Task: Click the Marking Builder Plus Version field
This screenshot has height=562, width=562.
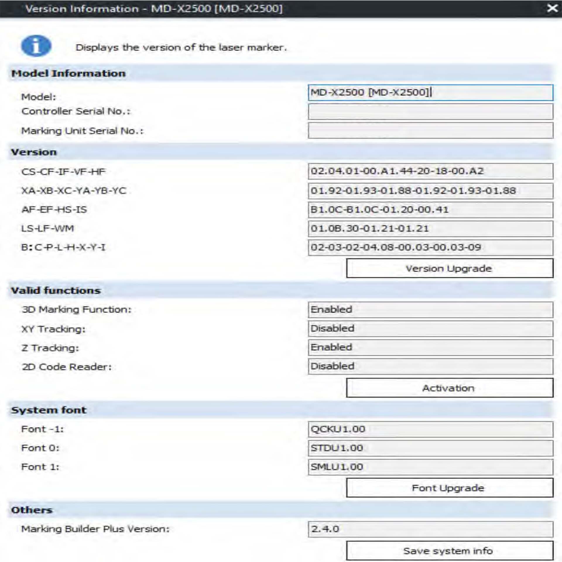Action: [431, 529]
